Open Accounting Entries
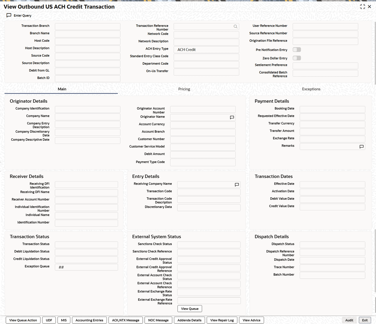376x324 pixels. point(89,320)
